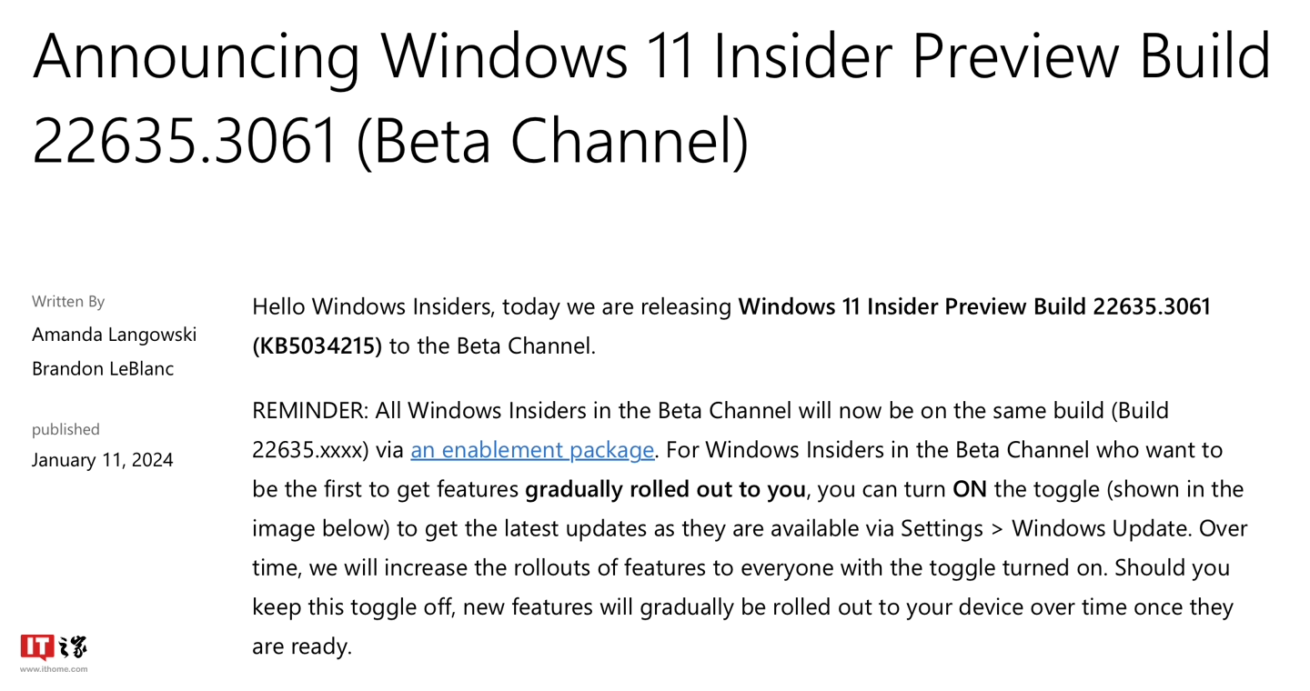Click "(Beta Channel)" in the headline
This screenshot has height=691, width=1310.
(552, 141)
